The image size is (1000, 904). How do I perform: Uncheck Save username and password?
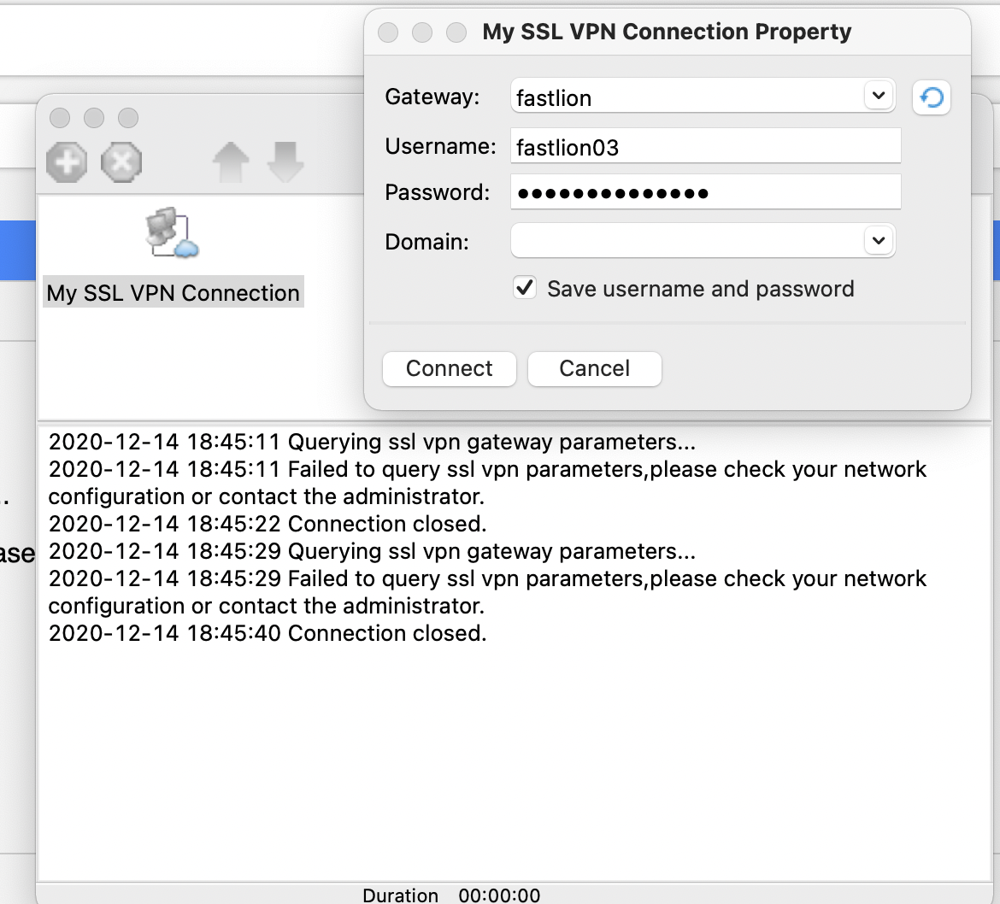[525, 288]
